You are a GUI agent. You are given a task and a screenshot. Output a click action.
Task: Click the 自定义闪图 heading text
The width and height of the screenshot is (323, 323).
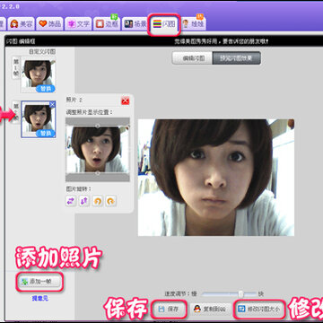click(42, 51)
